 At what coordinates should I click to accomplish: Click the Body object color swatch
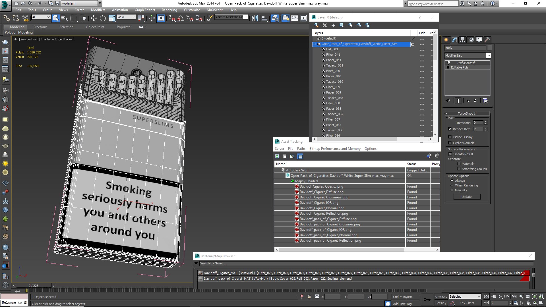[489, 48]
